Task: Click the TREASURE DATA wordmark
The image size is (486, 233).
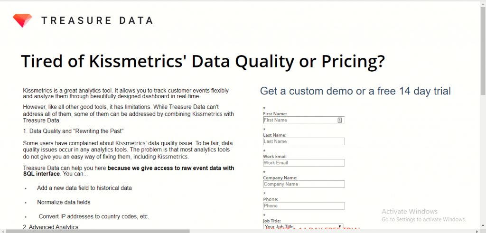Action: 97,20
